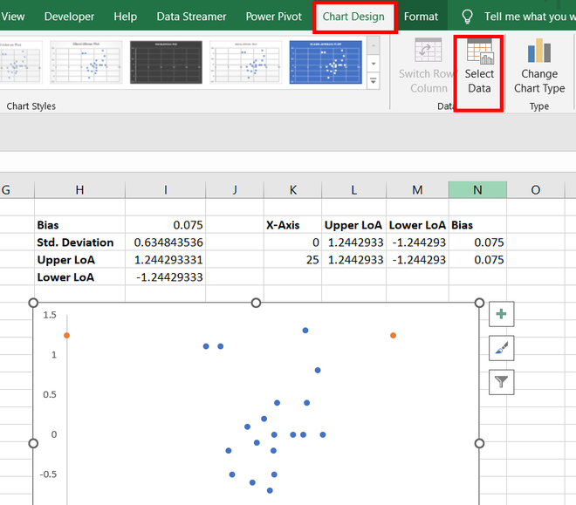Screen dimensions: 576x505
Task: Open Chart Filters funnel button
Action: (502, 381)
